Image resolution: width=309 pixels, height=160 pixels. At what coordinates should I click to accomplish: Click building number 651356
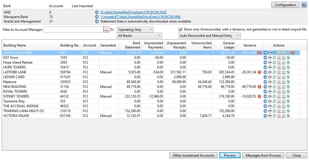coord(66,116)
